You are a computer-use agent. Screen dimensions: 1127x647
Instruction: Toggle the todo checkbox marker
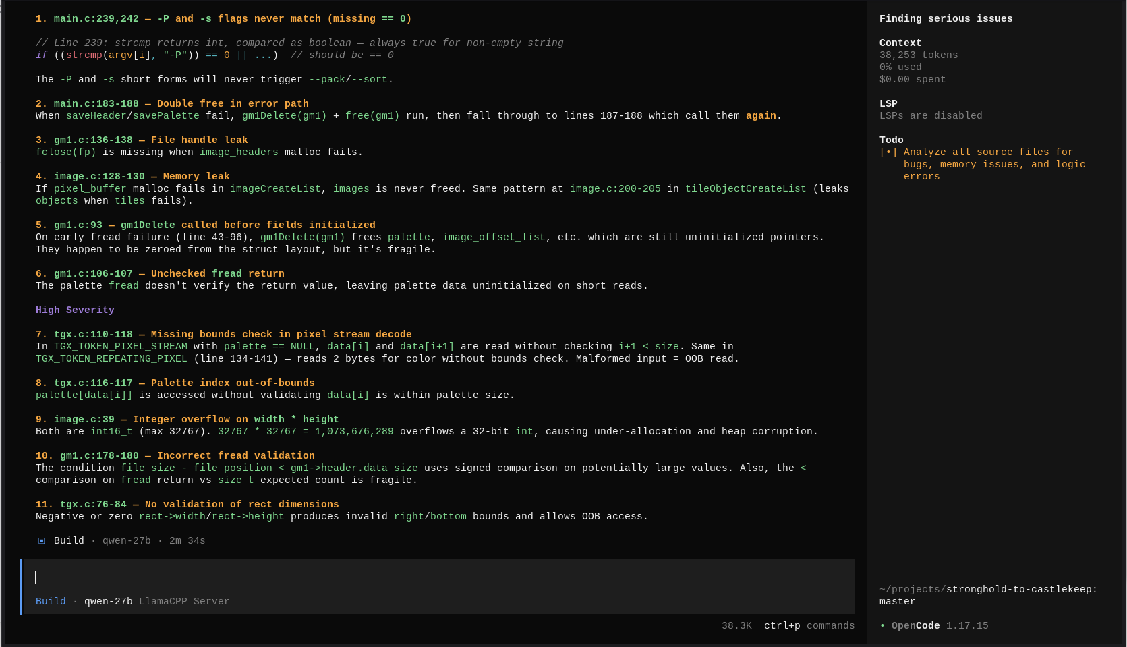[x=888, y=152]
